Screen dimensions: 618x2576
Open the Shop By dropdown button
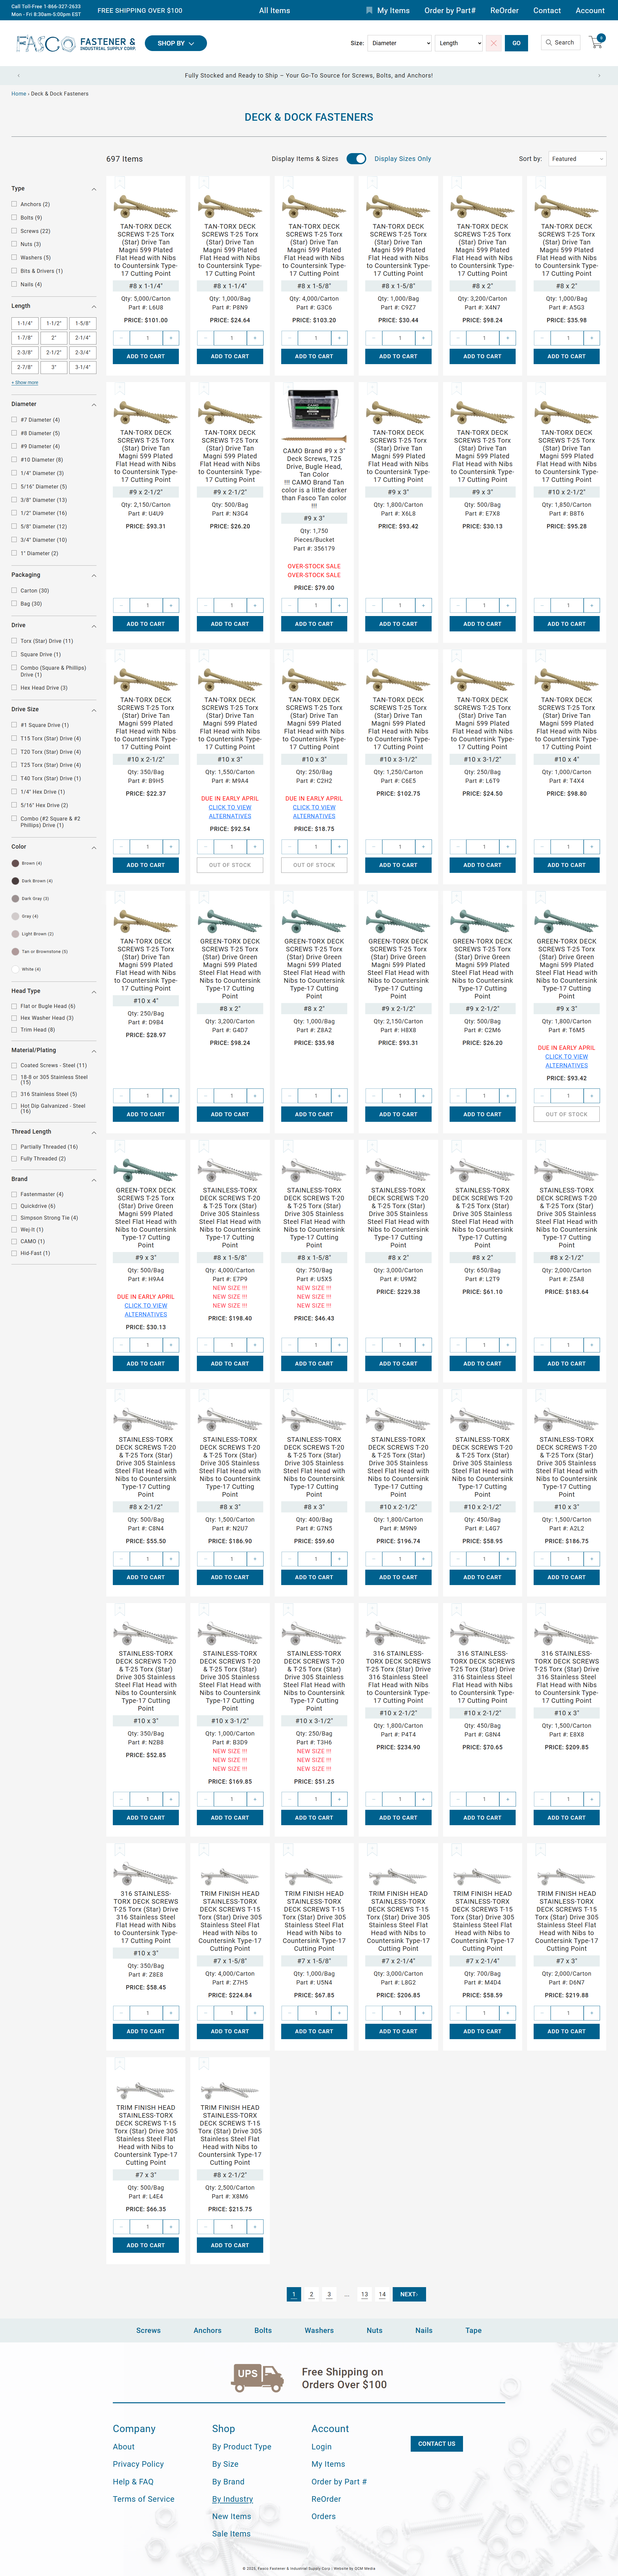(176, 43)
